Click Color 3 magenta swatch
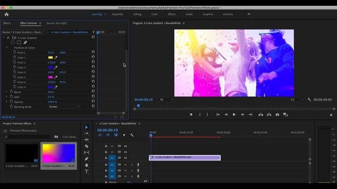This screenshot has width=337, height=189. 51,77
